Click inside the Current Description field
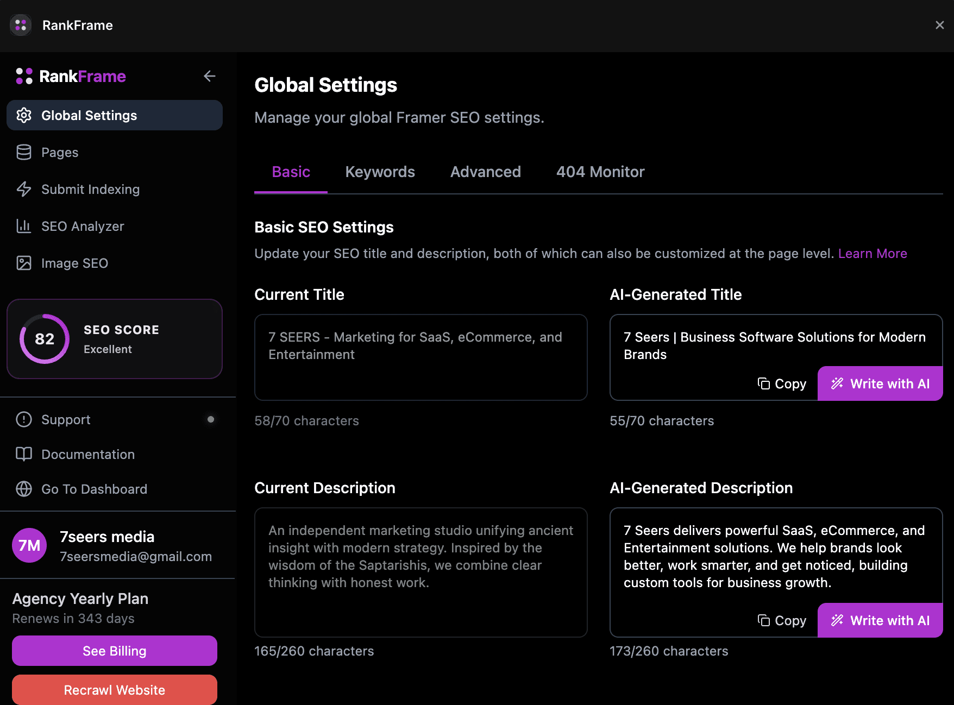Screen dimensions: 954x705 coord(421,572)
